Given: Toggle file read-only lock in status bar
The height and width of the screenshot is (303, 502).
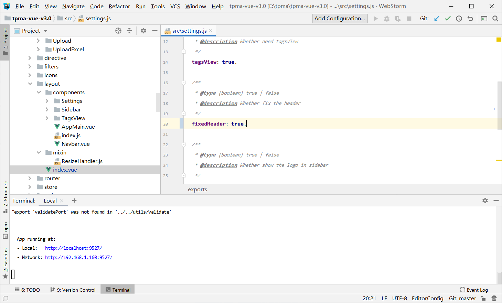Looking at the screenshot, I should click(483, 298).
